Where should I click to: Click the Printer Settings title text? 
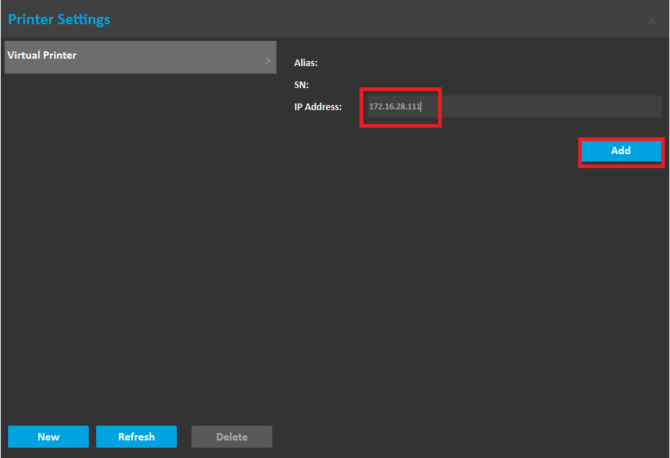tap(59, 19)
